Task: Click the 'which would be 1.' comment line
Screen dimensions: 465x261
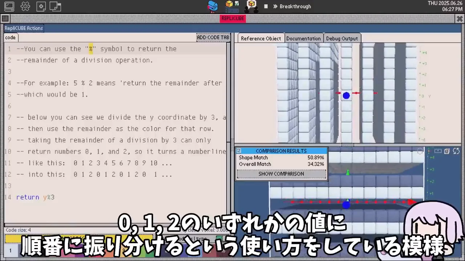Action: [x=52, y=95]
